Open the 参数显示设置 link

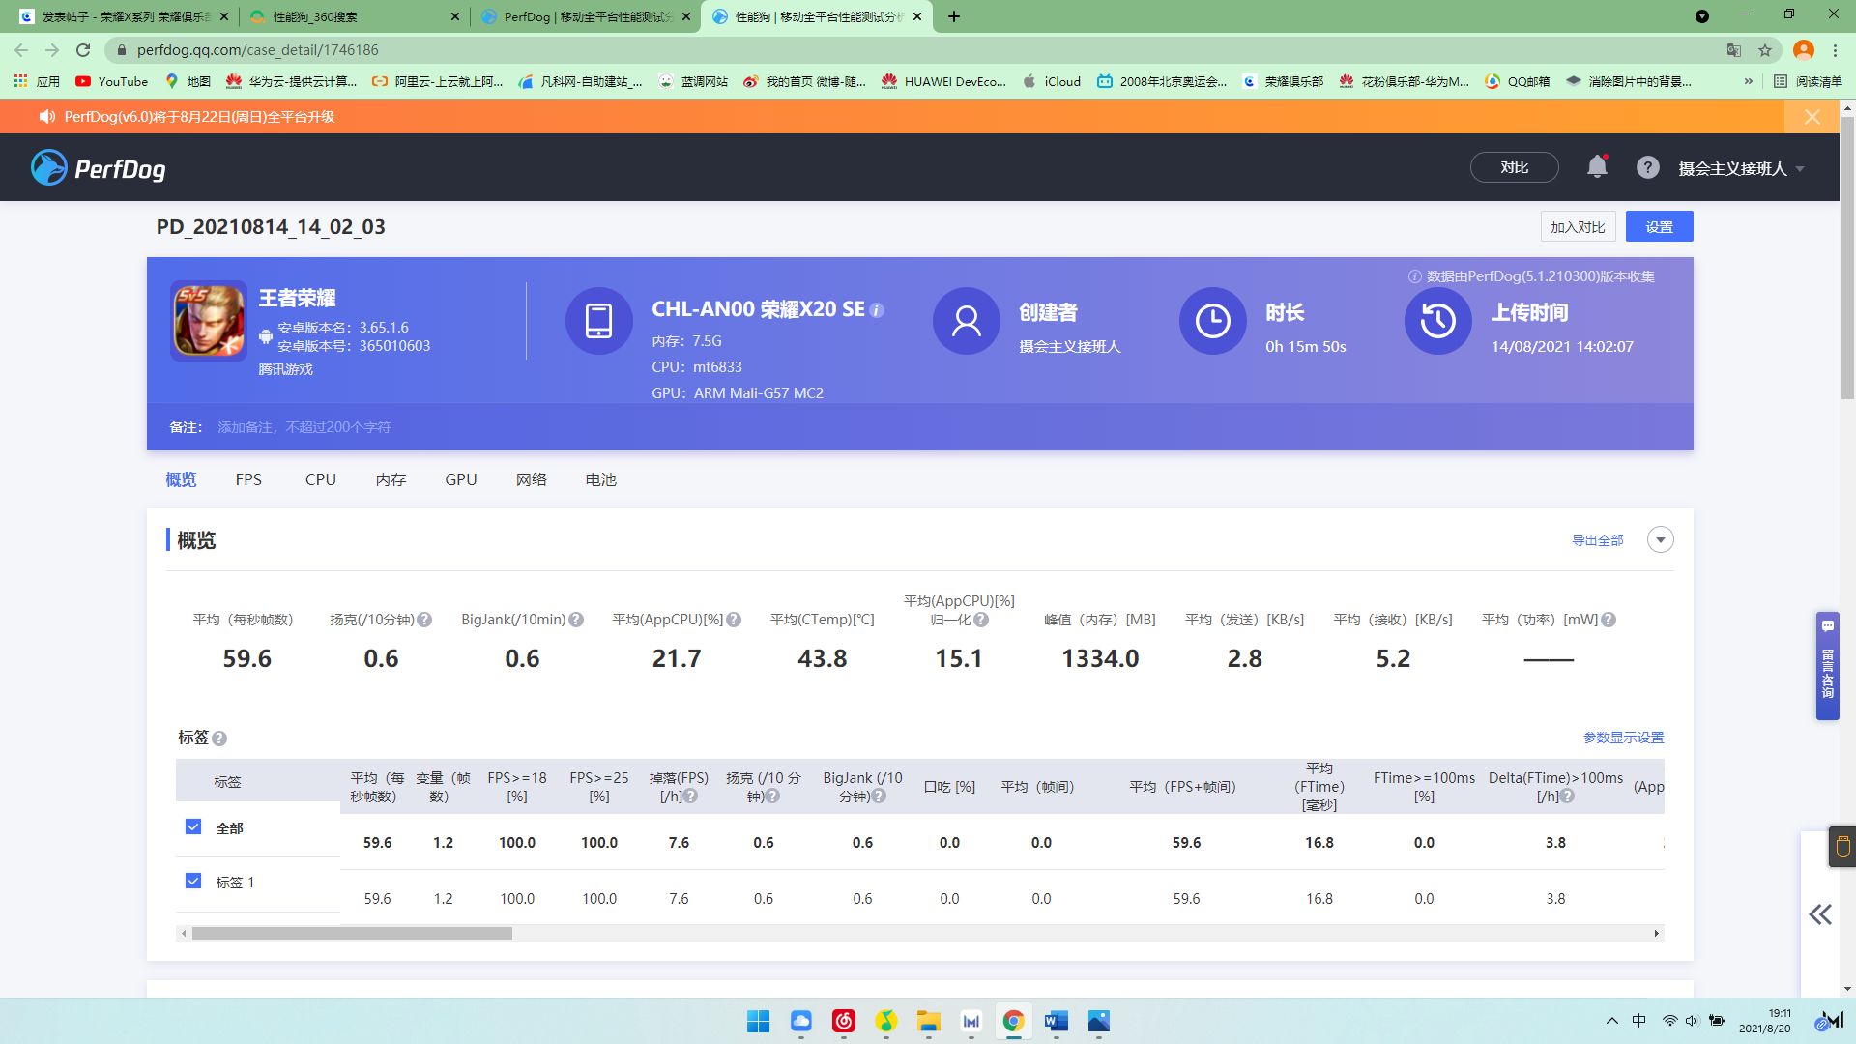(1623, 738)
